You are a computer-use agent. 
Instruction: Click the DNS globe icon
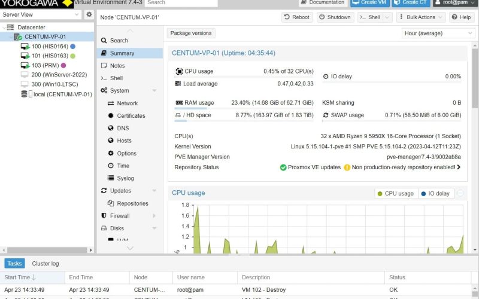pos(111,128)
